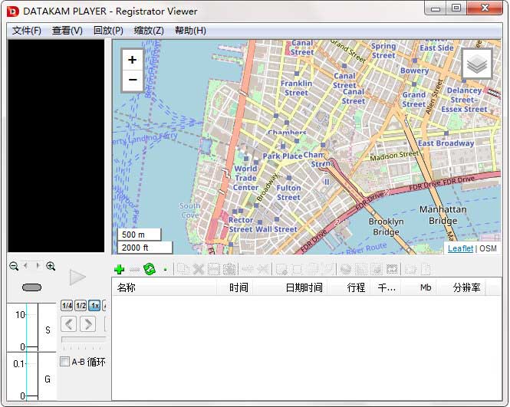Click the playback position slider
The image size is (510, 407).
[x=84, y=339]
